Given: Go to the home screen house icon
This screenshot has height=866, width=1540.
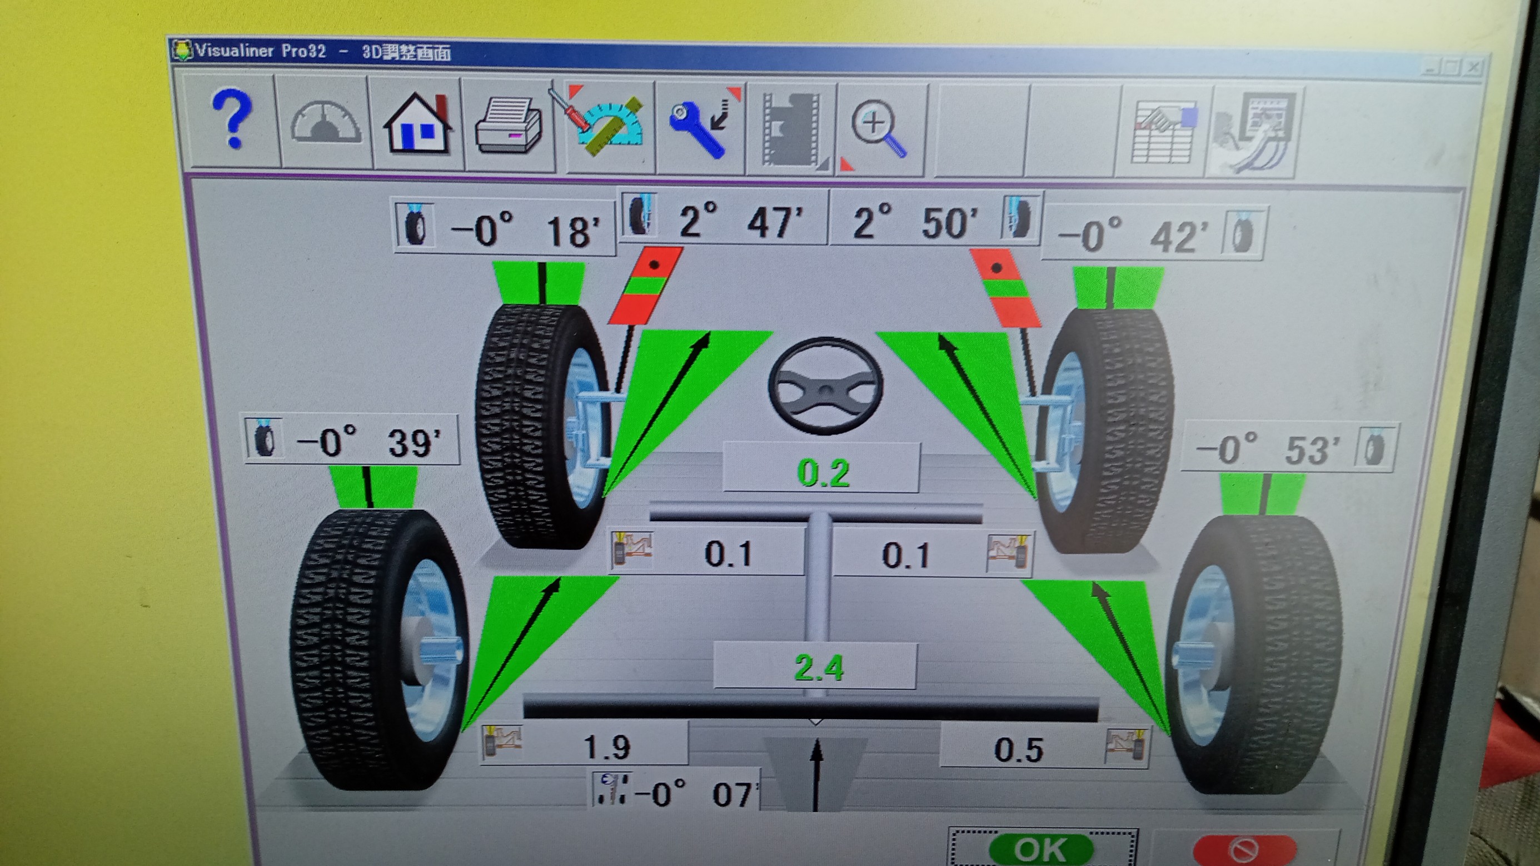Looking at the screenshot, I should 418,124.
